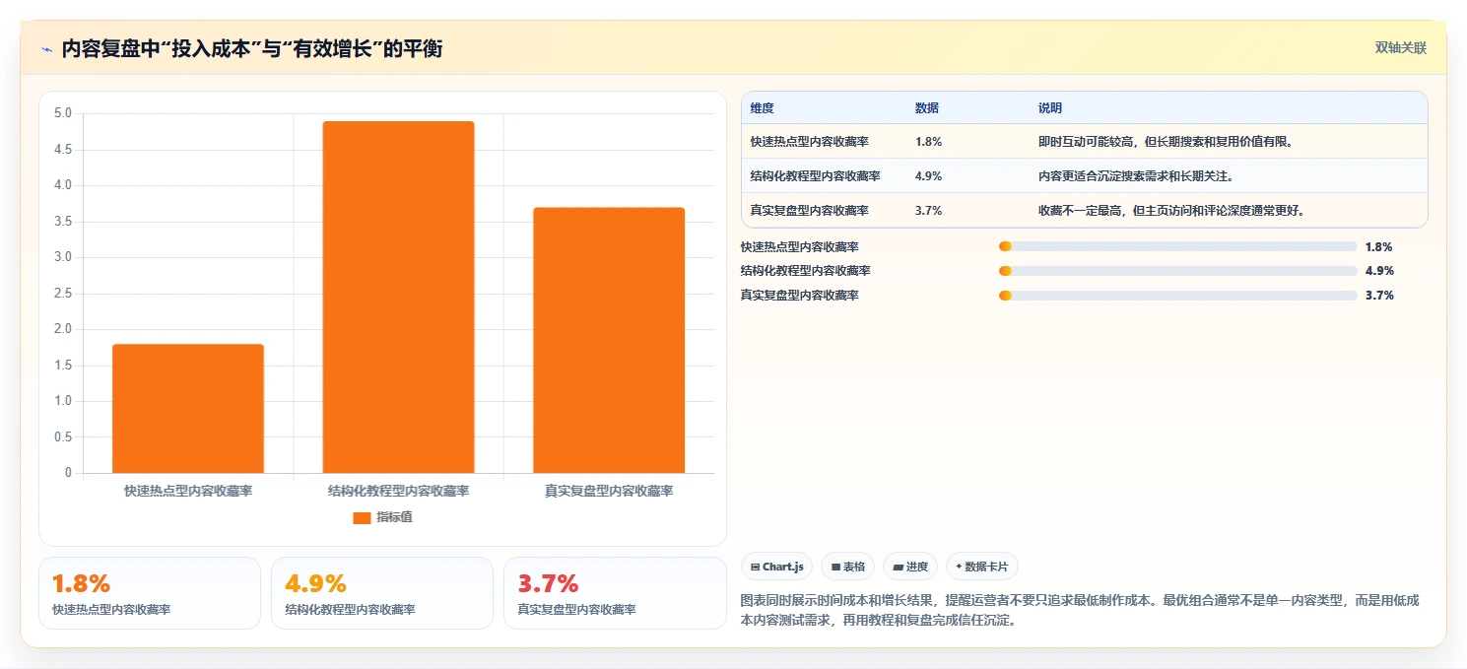
Task: Click x-axis label 快速热点型内容收藏率
Action: pyautogui.click(x=188, y=491)
